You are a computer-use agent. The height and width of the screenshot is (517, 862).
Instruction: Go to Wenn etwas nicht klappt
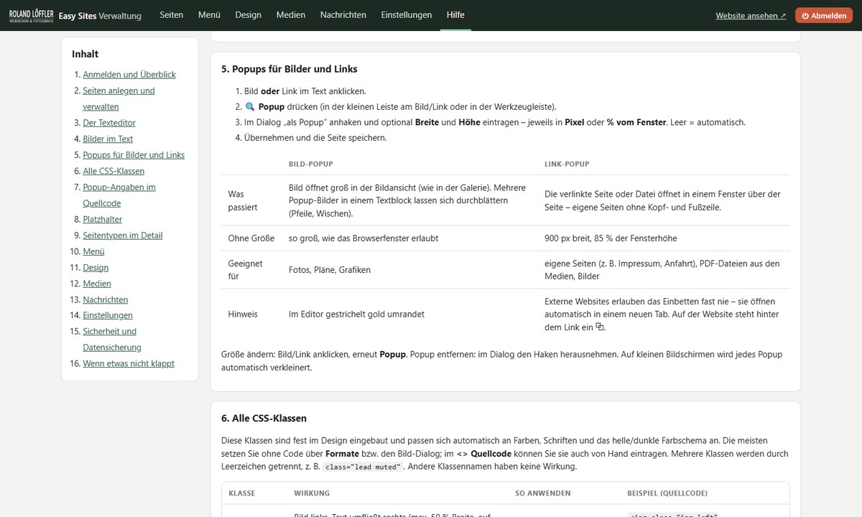pyautogui.click(x=129, y=363)
